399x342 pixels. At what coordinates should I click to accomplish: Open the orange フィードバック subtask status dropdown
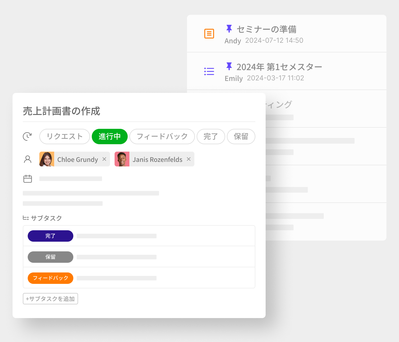click(50, 278)
